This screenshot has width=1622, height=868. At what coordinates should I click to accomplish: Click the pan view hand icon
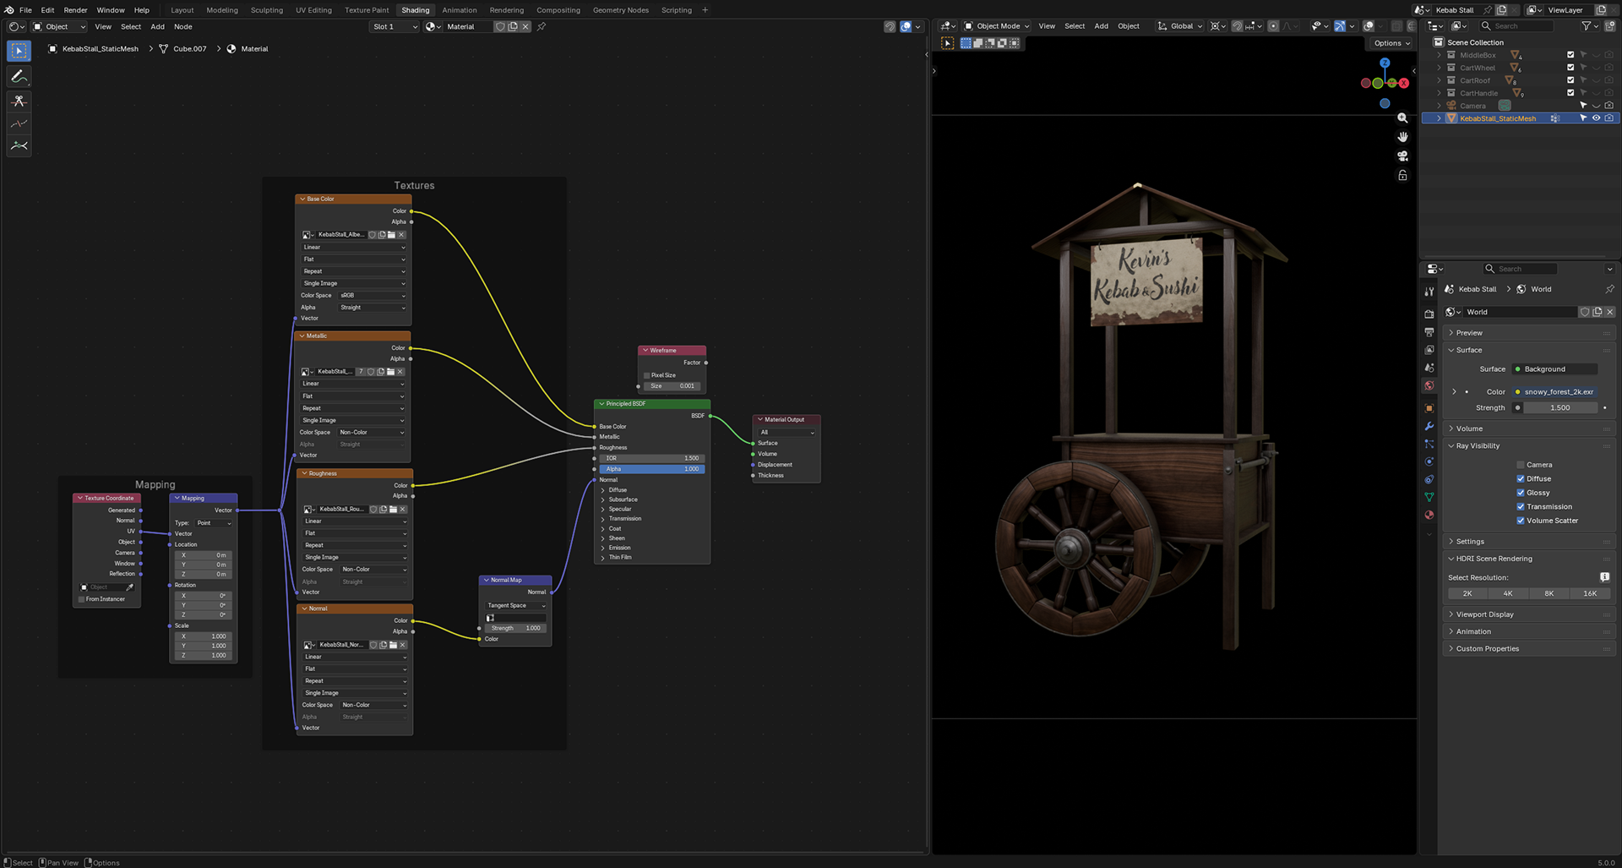(1402, 137)
